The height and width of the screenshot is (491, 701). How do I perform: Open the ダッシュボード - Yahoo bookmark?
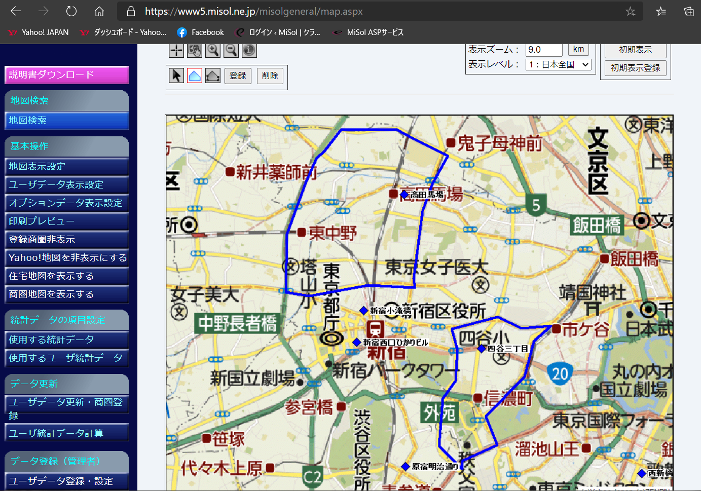(123, 32)
